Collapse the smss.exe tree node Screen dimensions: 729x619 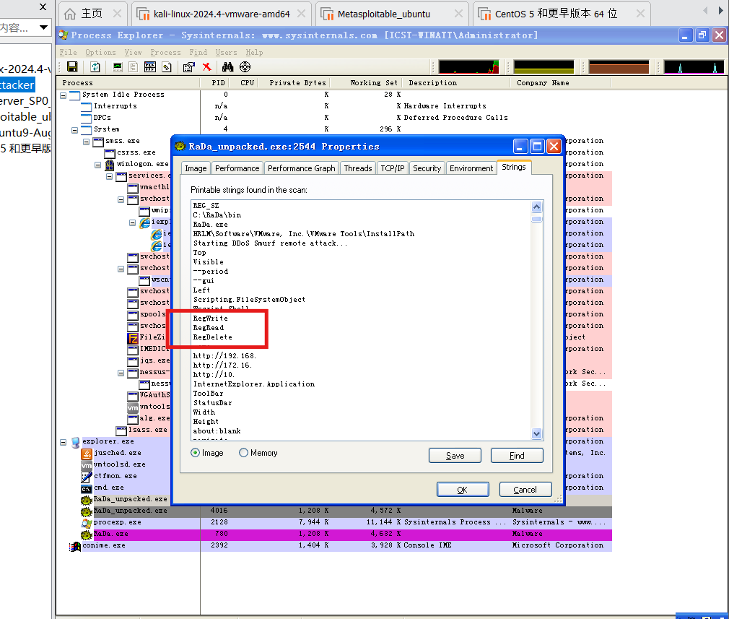pos(86,142)
